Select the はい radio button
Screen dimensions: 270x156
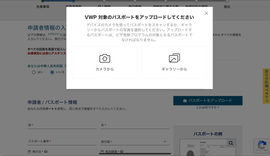pyautogui.click(x=34, y=72)
